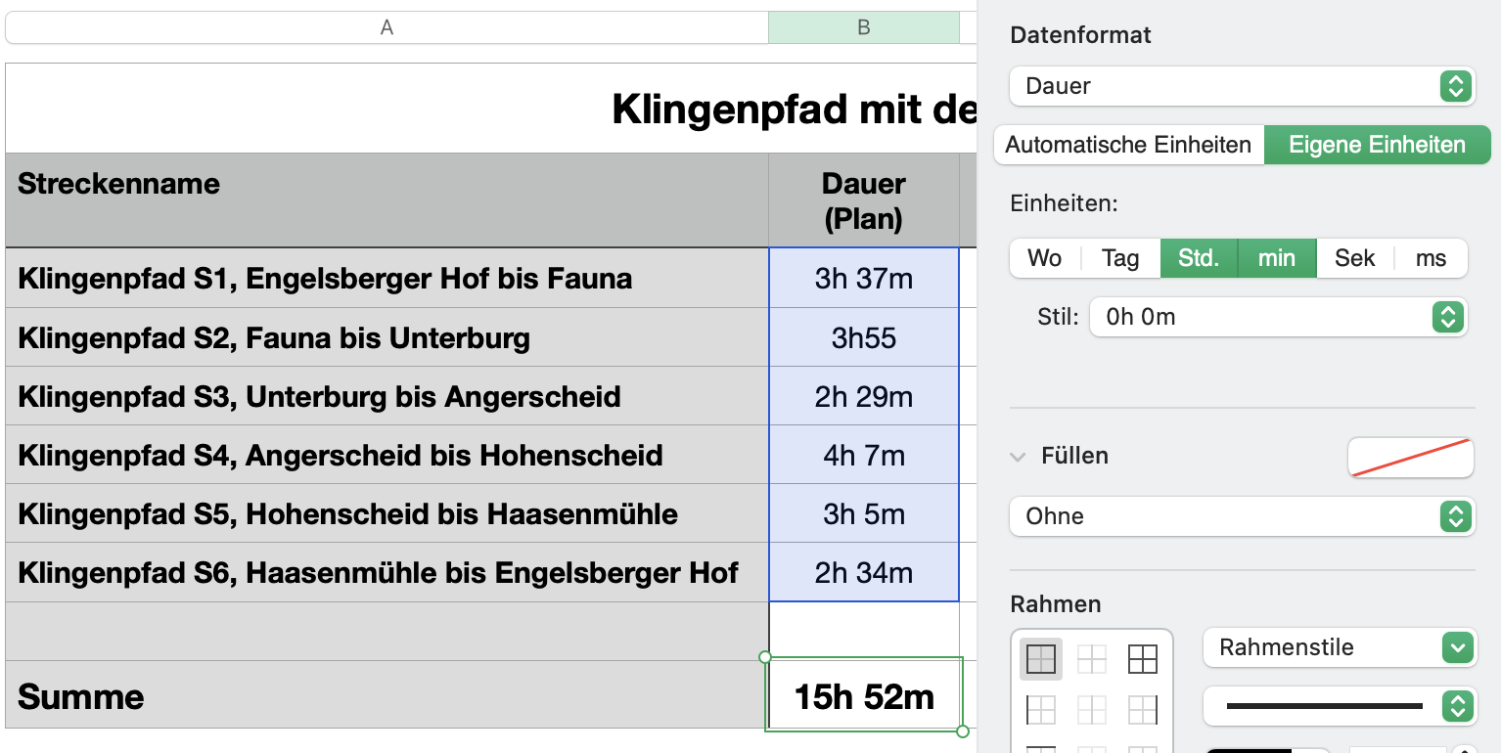1501x753 pixels.
Task: Open the Stil 0h 0m dropdown
Action: [1278, 317]
